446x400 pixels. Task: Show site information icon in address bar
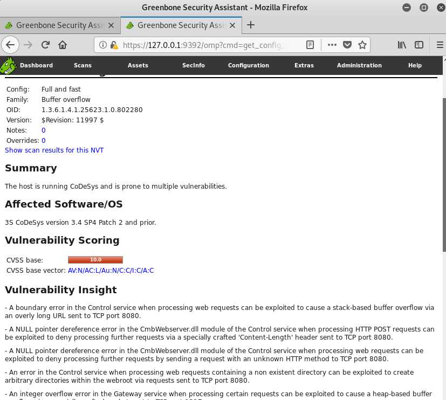(103, 45)
